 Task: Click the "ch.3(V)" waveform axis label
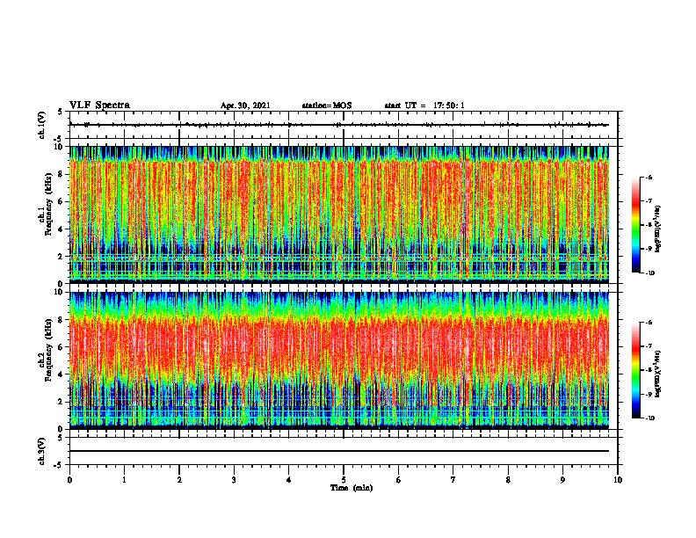click(x=41, y=451)
